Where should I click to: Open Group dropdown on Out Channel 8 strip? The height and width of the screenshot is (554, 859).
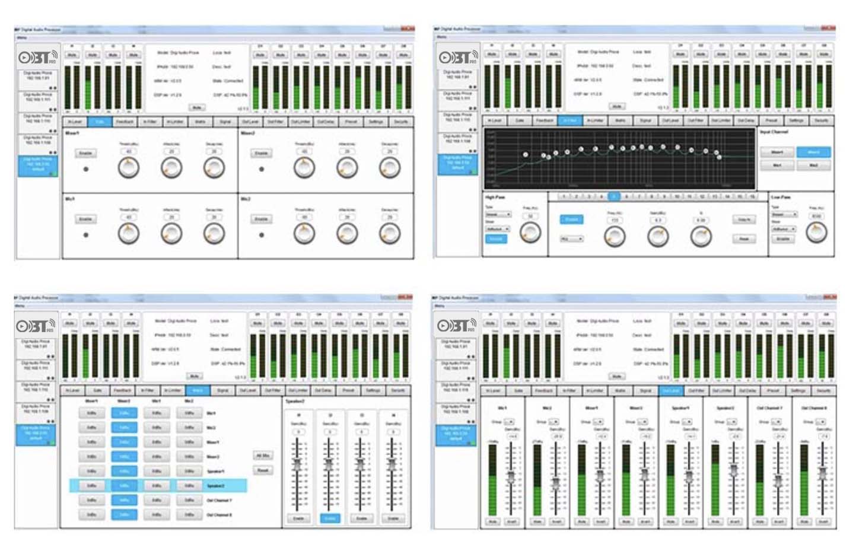820,422
